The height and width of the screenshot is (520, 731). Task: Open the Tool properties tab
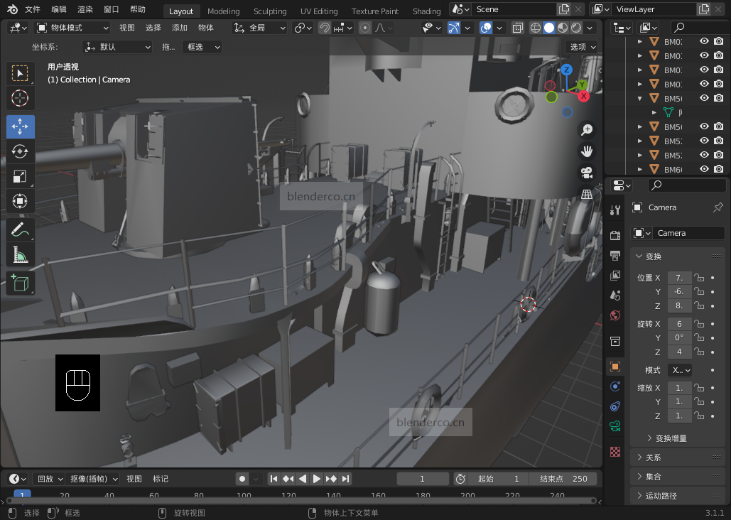(x=615, y=210)
